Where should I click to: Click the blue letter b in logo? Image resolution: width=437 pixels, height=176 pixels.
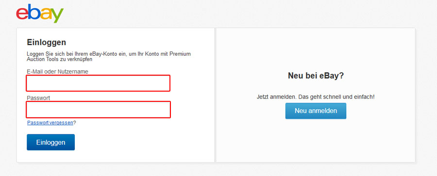click(x=34, y=12)
